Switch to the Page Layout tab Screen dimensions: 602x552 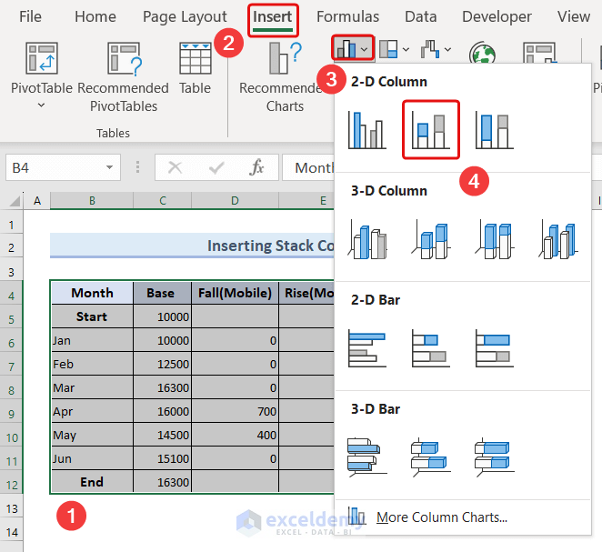tap(185, 17)
